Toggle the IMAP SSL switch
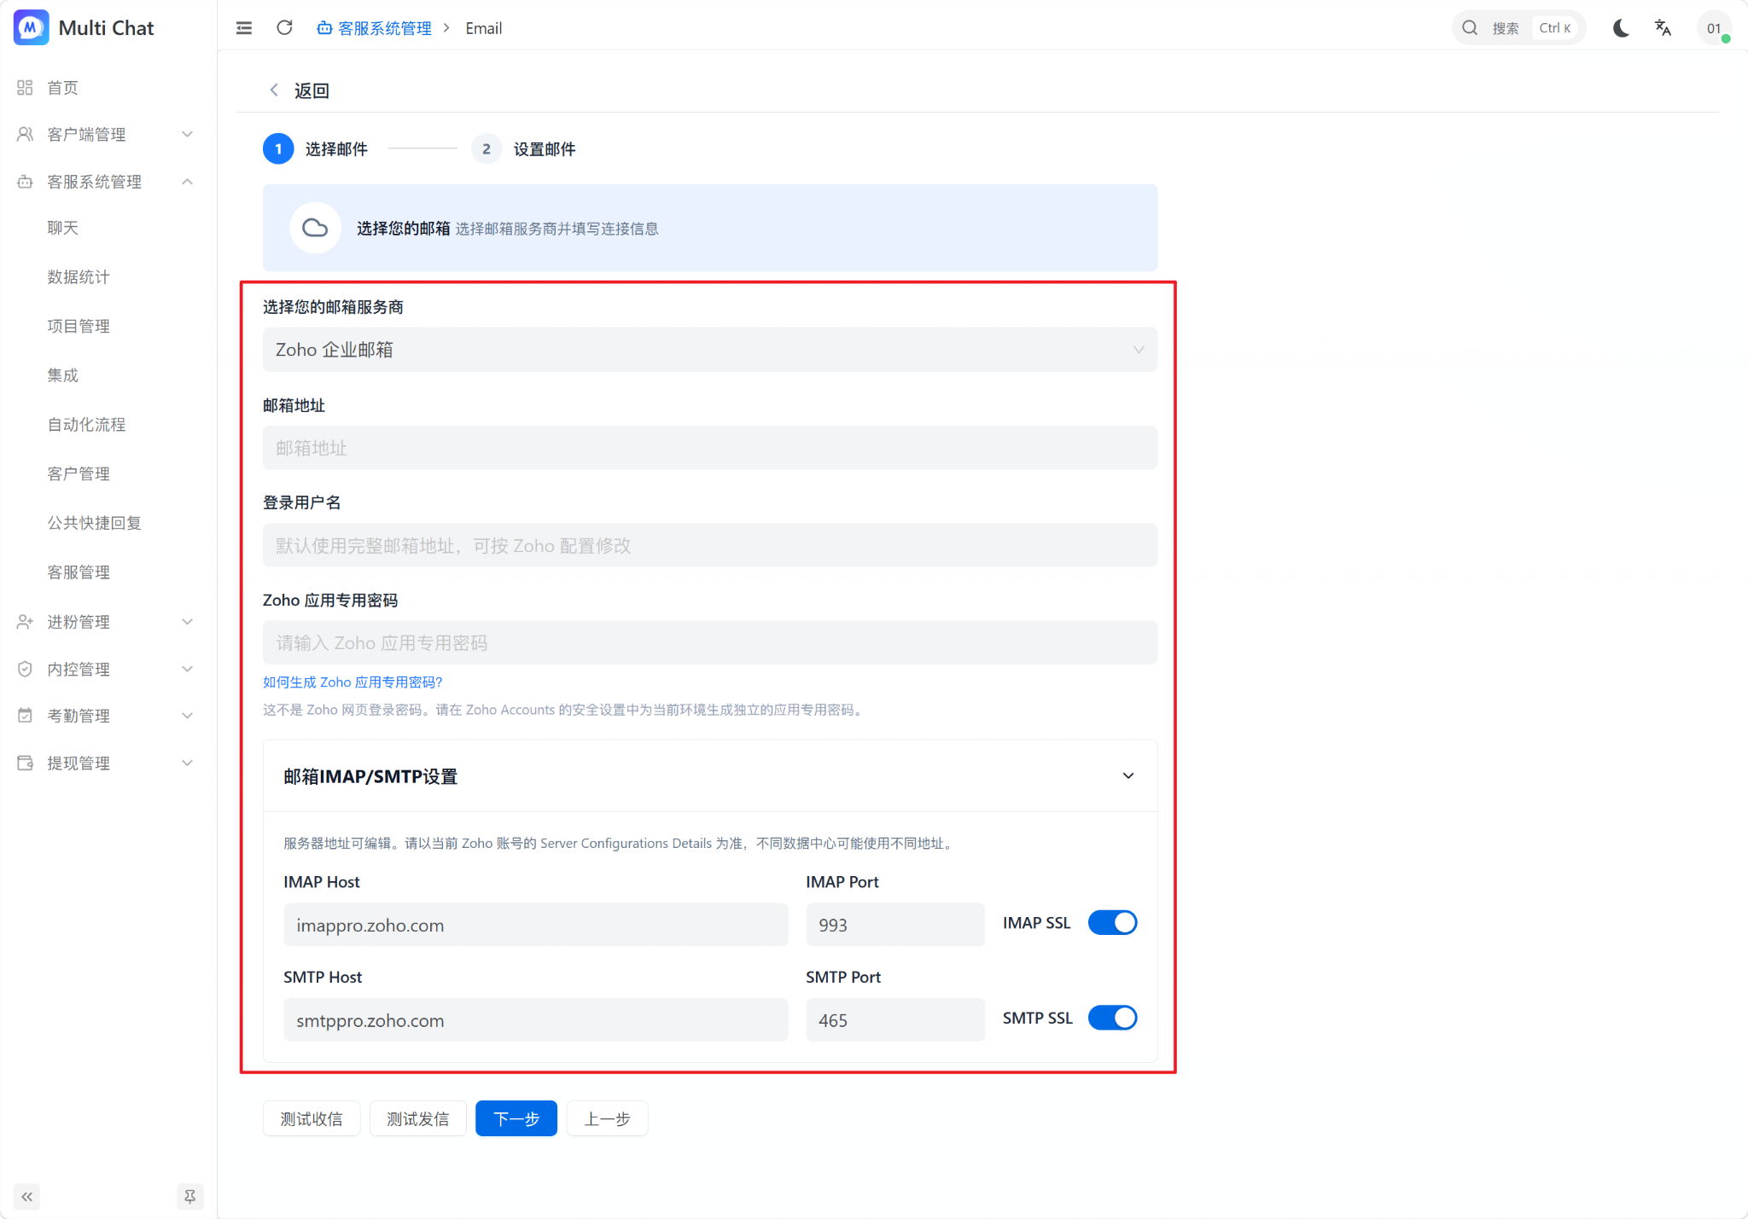 coord(1113,923)
